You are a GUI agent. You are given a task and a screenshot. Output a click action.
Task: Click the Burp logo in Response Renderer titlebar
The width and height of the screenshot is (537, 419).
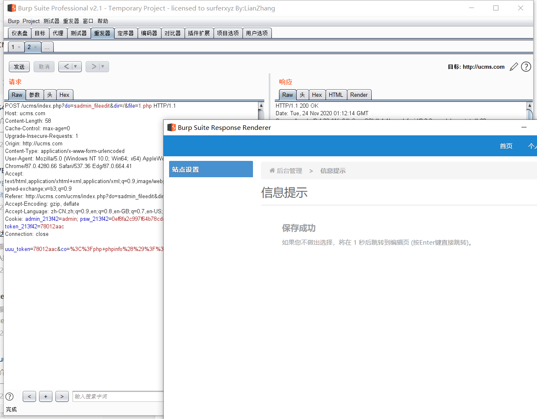[172, 127]
